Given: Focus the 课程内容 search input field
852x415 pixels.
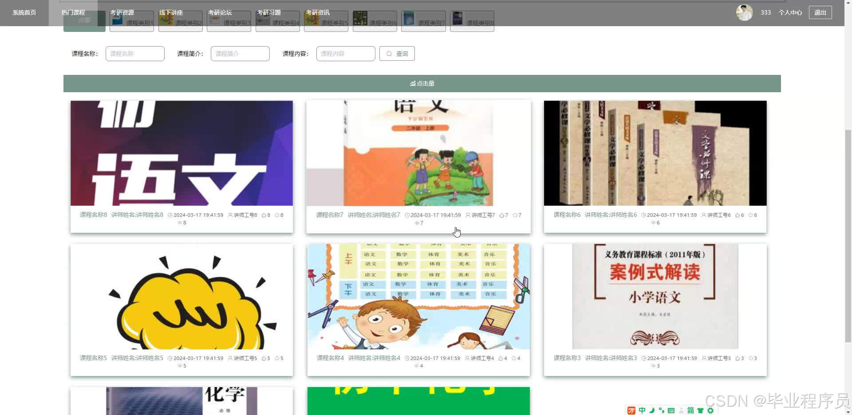Looking at the screenshot, I should 346,54.
